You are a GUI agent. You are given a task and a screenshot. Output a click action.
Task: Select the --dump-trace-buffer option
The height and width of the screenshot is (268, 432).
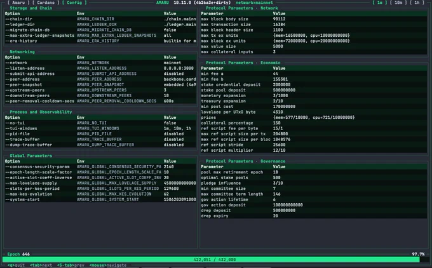(x=29, y=145)
